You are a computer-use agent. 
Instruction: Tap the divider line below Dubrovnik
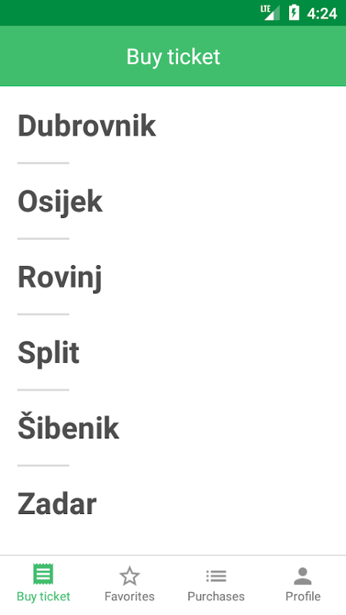(43, 163)
